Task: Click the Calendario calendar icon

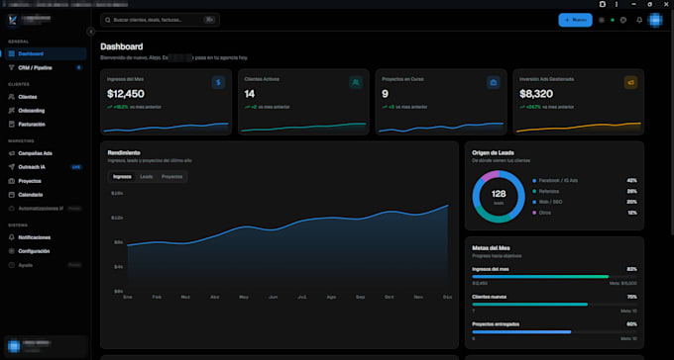Action: pos(12,195)
